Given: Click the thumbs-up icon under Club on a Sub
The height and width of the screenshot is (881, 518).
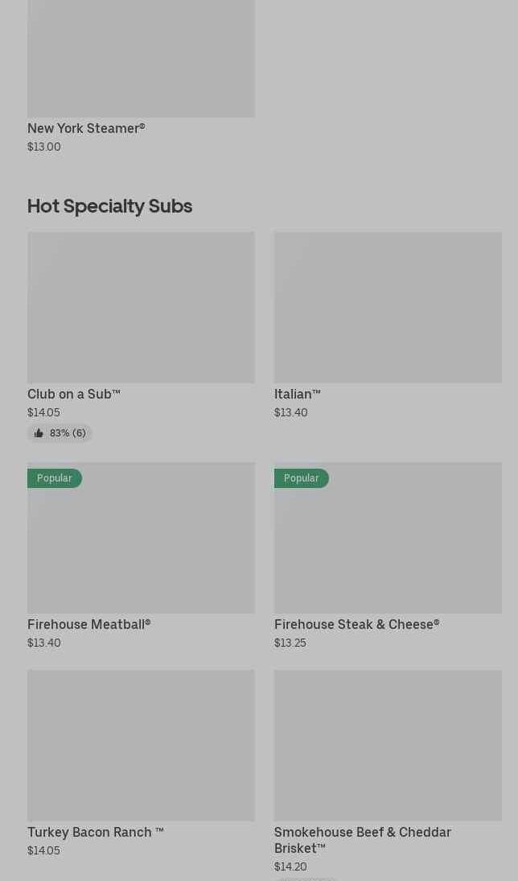Looking at the screenshot, I should coord(39,433).
